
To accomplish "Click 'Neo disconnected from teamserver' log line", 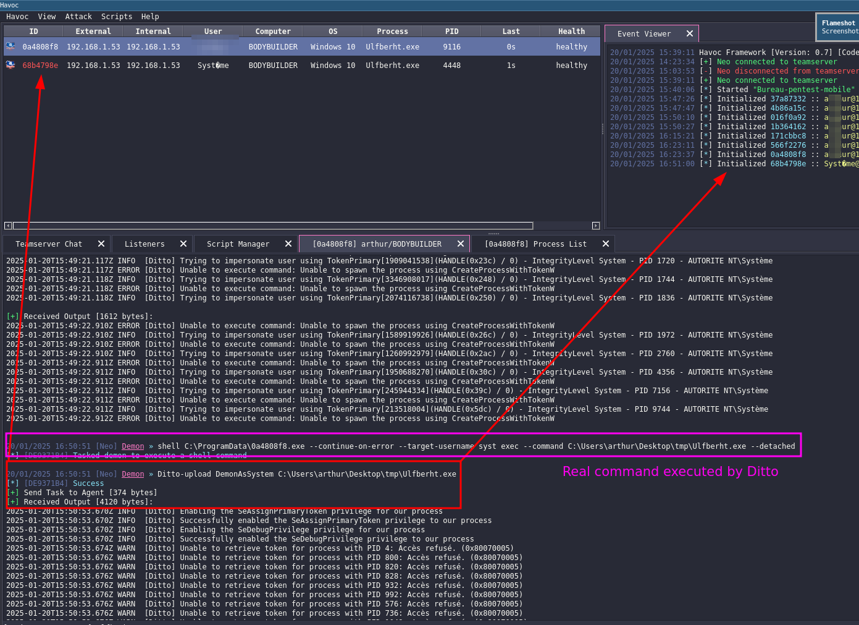I will [x=734, y=71].
